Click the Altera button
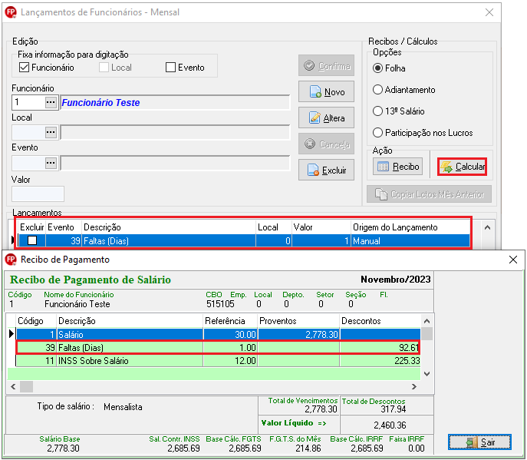Screen dimensions: 527x460 tap(326, 117)
